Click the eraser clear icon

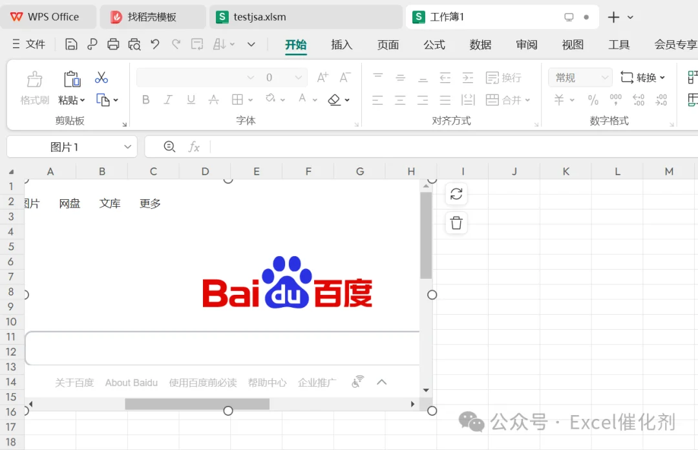334,100
